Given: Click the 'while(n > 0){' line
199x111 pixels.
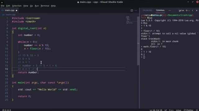Looking at the screenshot, I should click(28, 42).
